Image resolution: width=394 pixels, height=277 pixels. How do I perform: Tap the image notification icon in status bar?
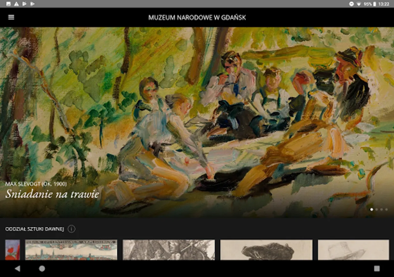8,4
